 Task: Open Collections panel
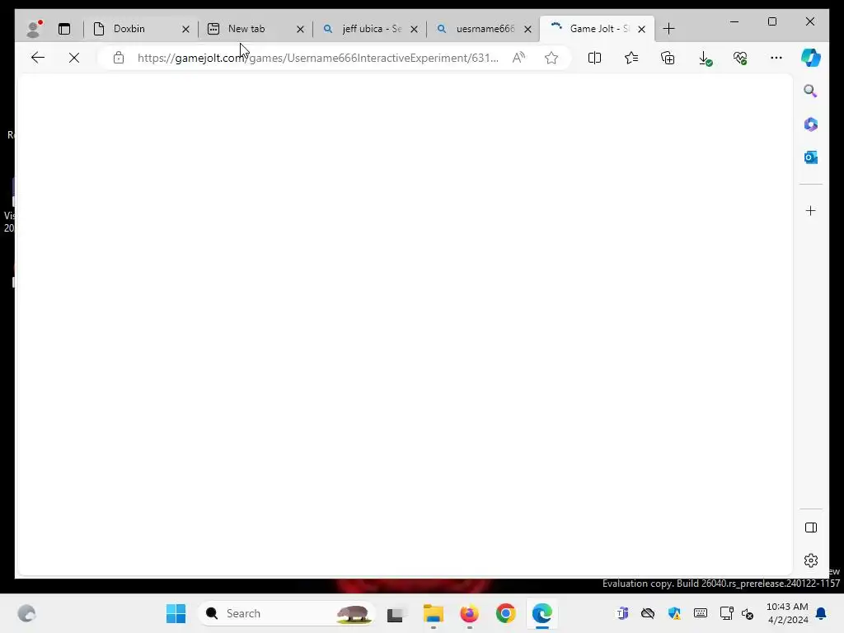click(668, 58)
